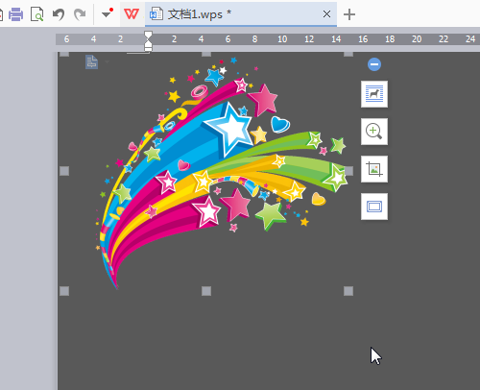The height and width of the screenshot is (390, 480).
Task: Undo the last action
Action: [59, 14]
